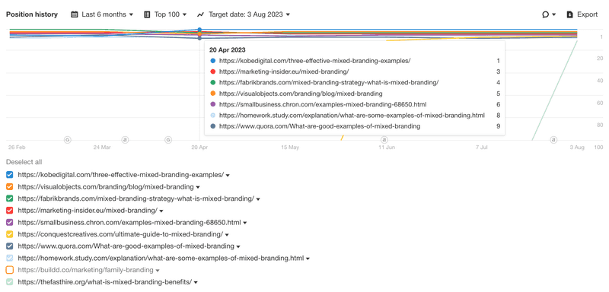This screenshot has width=609, height=292.
Task: Open the marketing-insider.eu mixed-branding link
Action: pos(88,211)
